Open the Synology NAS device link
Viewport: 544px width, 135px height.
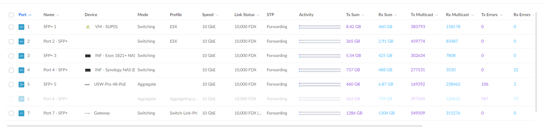(x=115, y=70)
